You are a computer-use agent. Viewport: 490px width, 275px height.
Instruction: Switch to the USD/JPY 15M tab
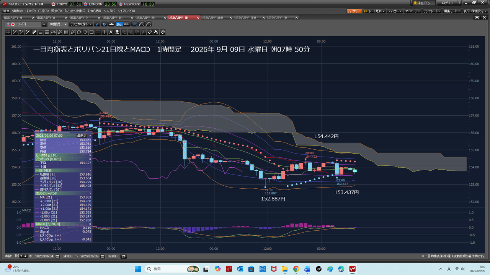[x=245, y=18]
